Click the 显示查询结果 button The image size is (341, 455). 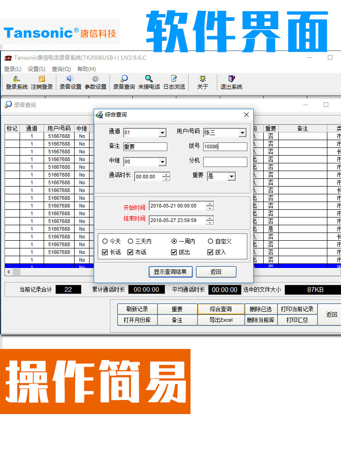tap(170, 272)
